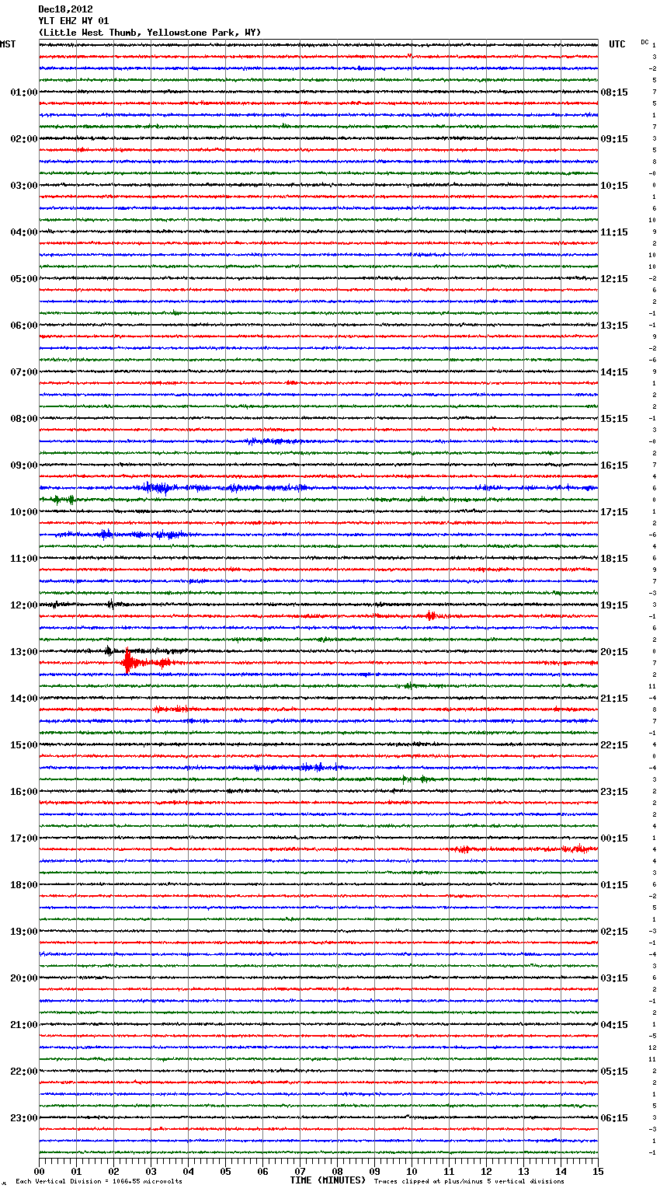Click the 02:15 UTC time label

pos(614,932)
